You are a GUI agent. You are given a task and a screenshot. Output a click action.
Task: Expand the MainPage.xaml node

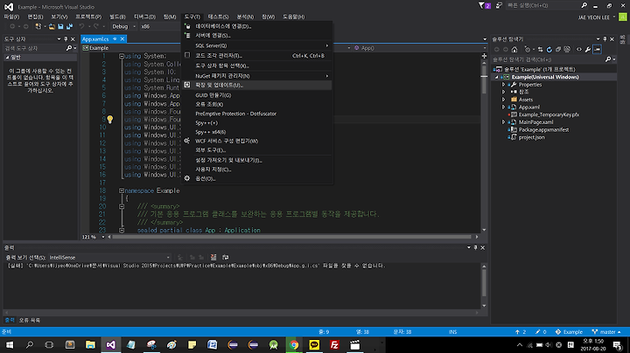click(503, 122)
